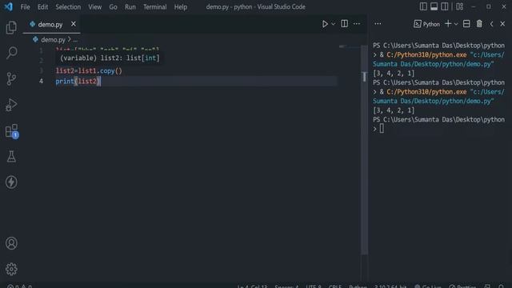Click demo.py in the breadcrumb

53,40
